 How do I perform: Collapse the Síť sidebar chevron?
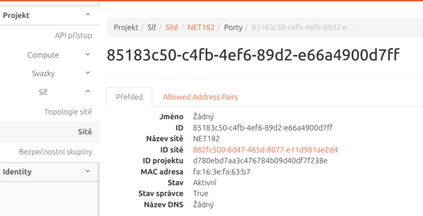(87, 92)
